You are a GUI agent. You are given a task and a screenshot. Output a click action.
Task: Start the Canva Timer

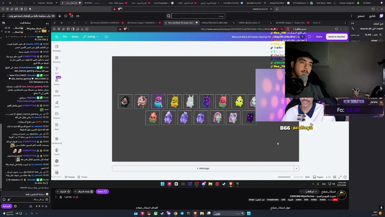(x=82, y=177)
